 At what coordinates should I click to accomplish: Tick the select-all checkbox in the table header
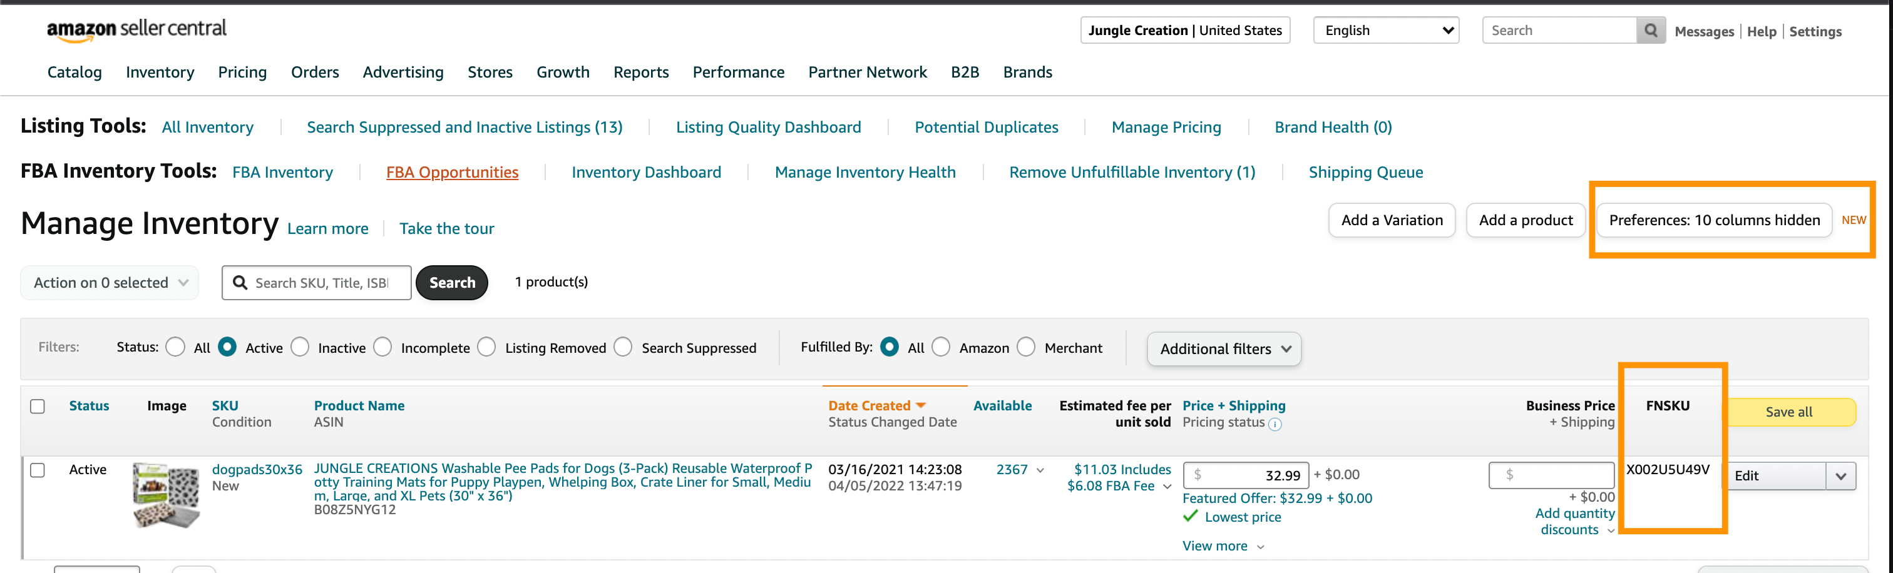coord(38,406)
